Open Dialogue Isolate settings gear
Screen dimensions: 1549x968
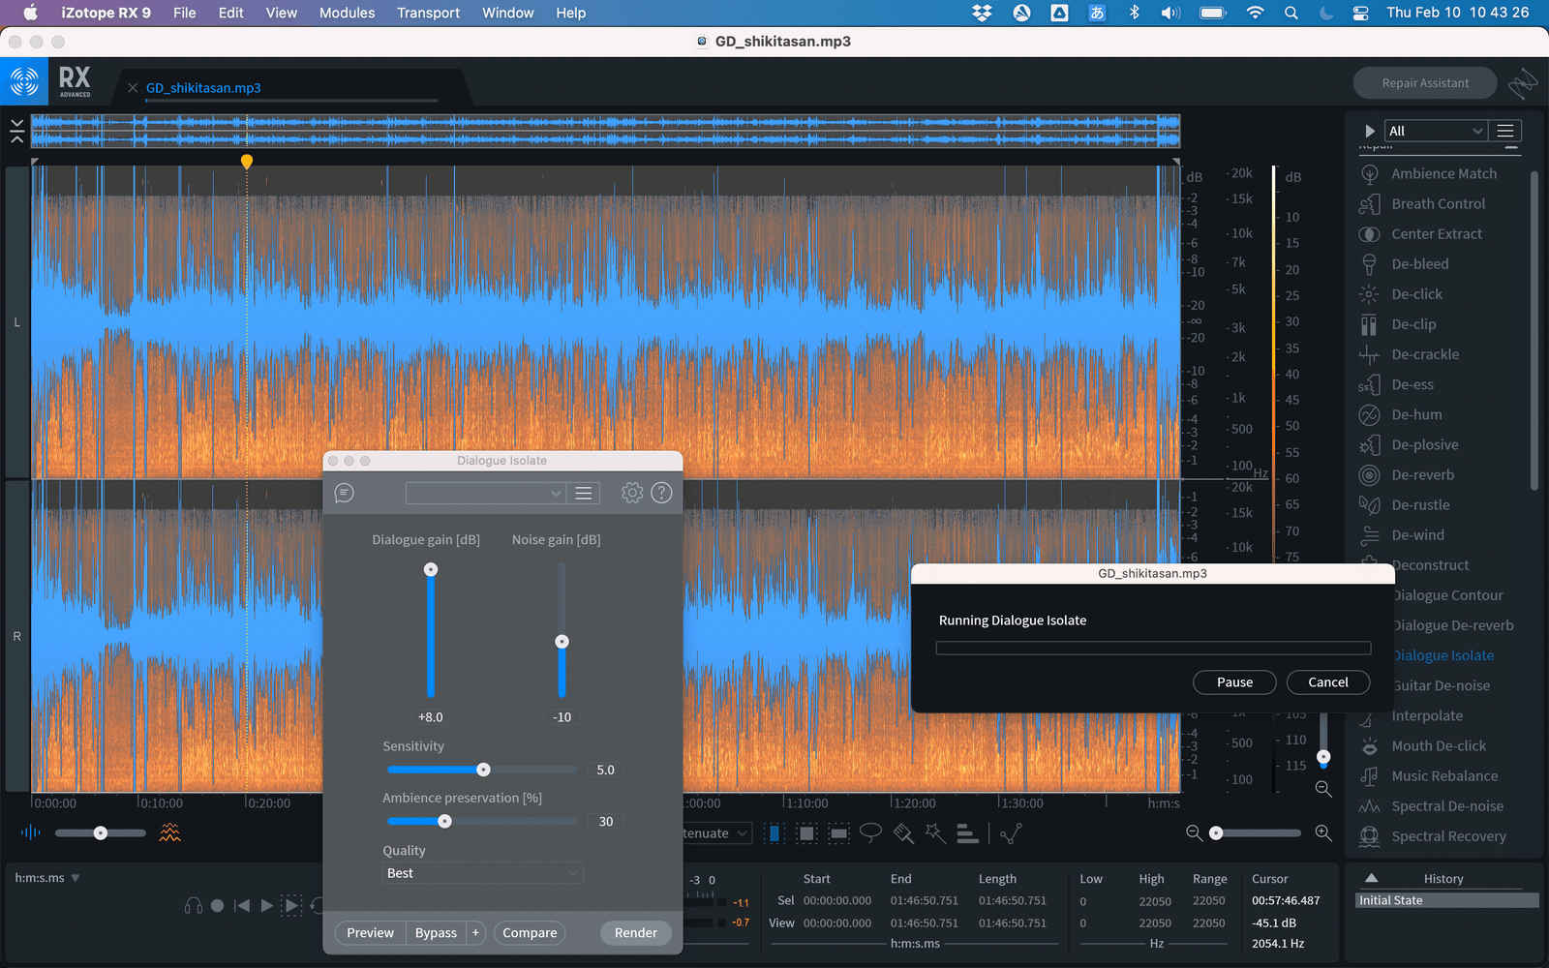point(632,493)
